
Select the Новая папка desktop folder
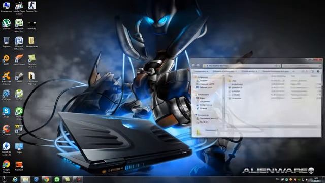31,42
